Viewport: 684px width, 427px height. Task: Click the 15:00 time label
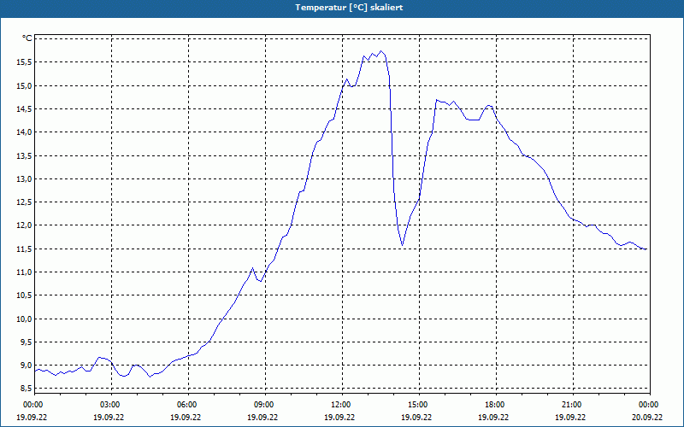click(x=419, y=405)
